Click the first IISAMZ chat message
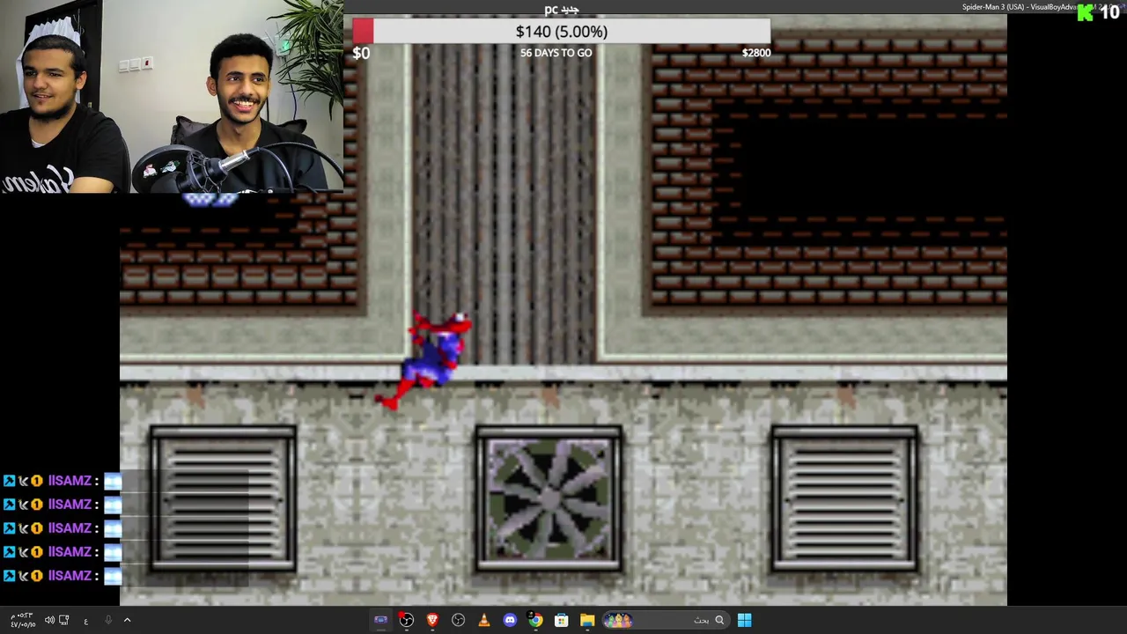Image resolution: width=1127 pixels, height=634 pixels. point(62,481)
